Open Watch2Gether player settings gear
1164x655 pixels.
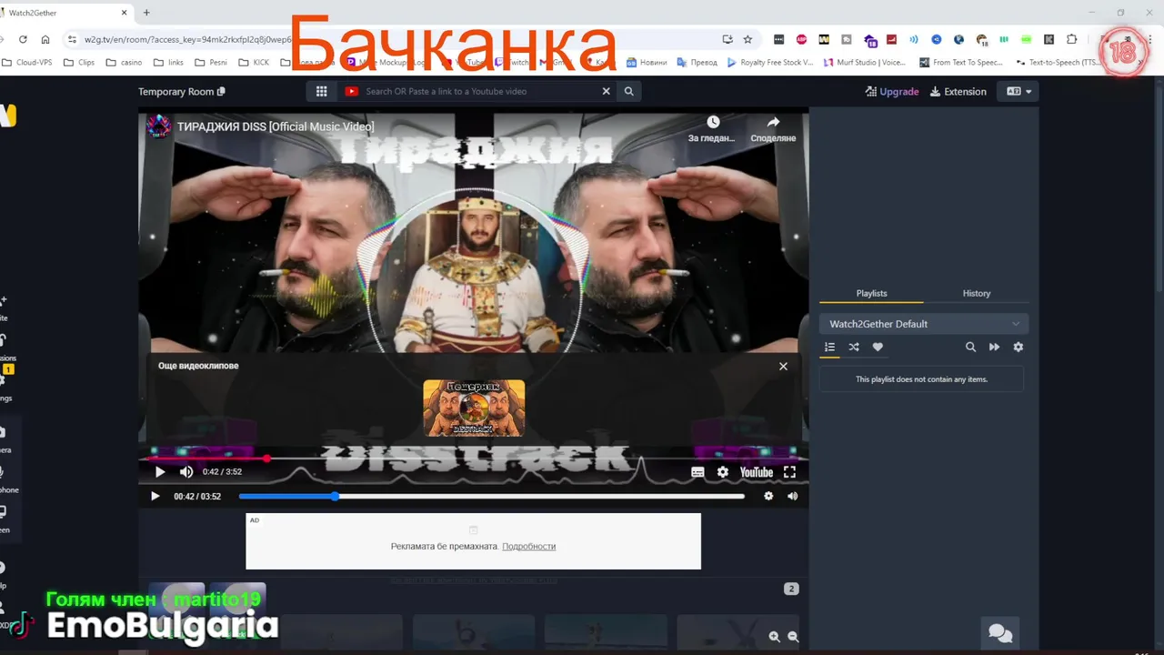pyautogui.click(x=768, y=496)
